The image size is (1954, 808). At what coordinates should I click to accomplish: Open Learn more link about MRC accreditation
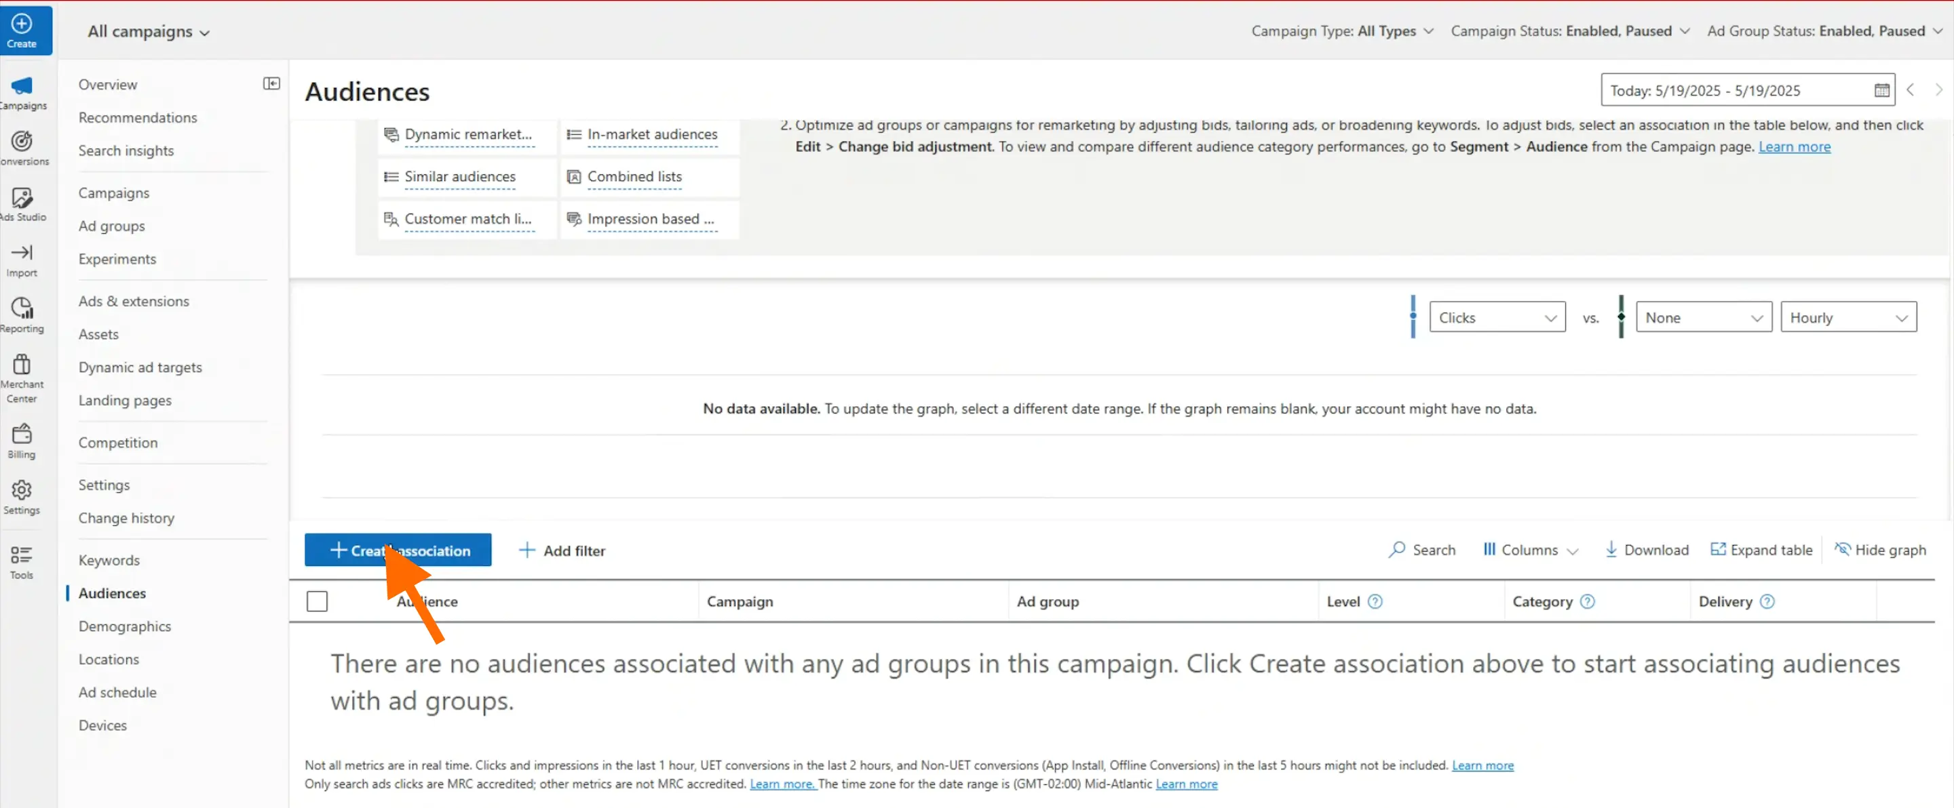[x=782, y=784]
